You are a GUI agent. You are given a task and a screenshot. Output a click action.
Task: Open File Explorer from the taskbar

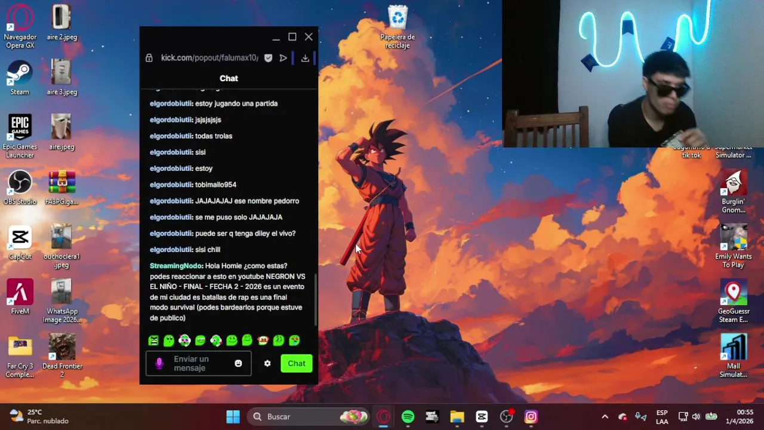[457, 417]
